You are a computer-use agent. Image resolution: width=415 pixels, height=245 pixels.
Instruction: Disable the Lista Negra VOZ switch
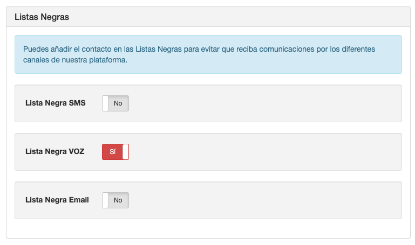[x=115, y=152]
